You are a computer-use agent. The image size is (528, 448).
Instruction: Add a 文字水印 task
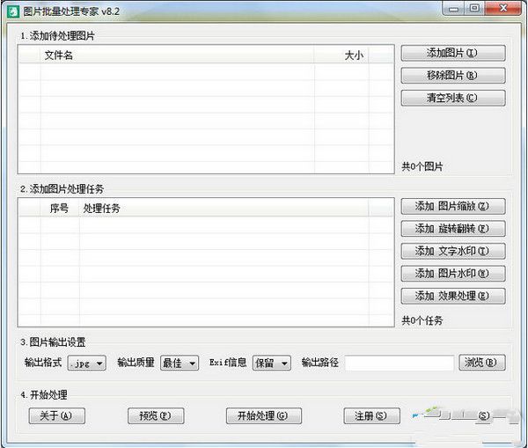[453, 251]
